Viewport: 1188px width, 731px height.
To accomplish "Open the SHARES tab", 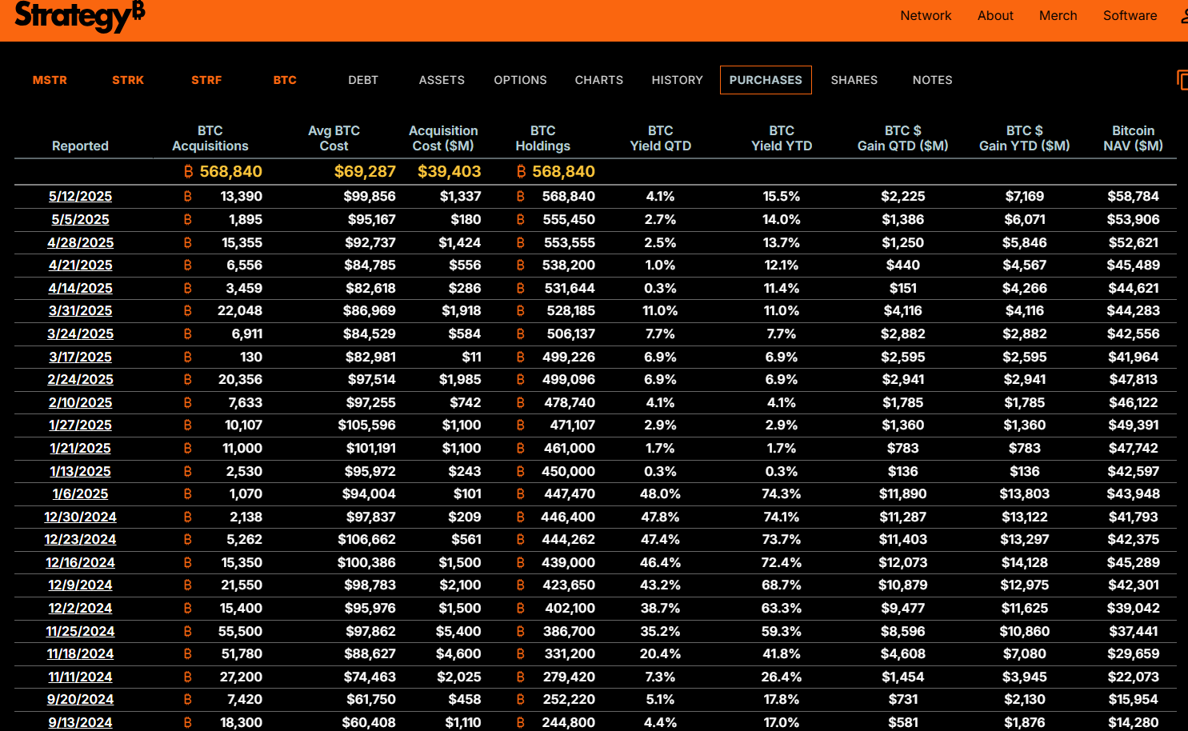I will click(x=854, y=80).
